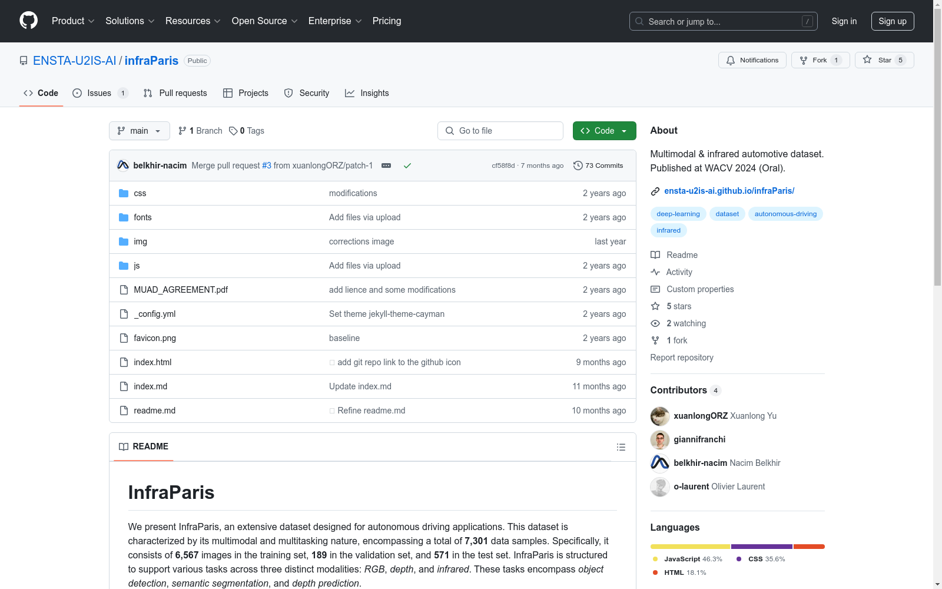Open index.md file
942x589 pixels.
(x=150, y=386)
